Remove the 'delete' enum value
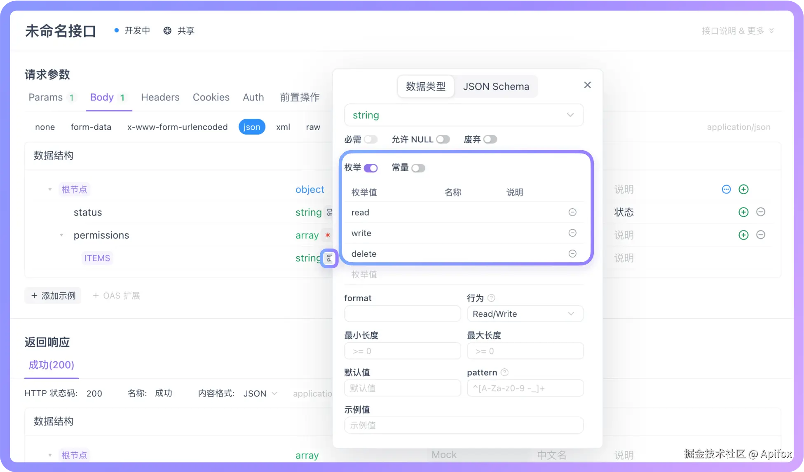This screenshot has height=472, width=804. (572, 253)
